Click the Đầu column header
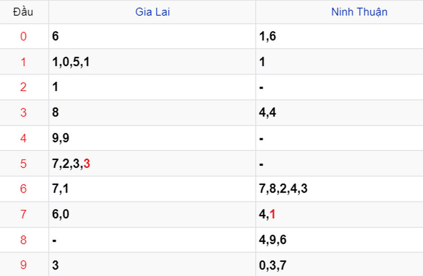This screenshot has width=423, height=276. point(23,12)
